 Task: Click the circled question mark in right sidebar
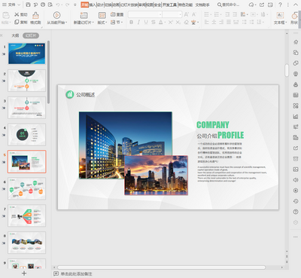click(296, 212)
